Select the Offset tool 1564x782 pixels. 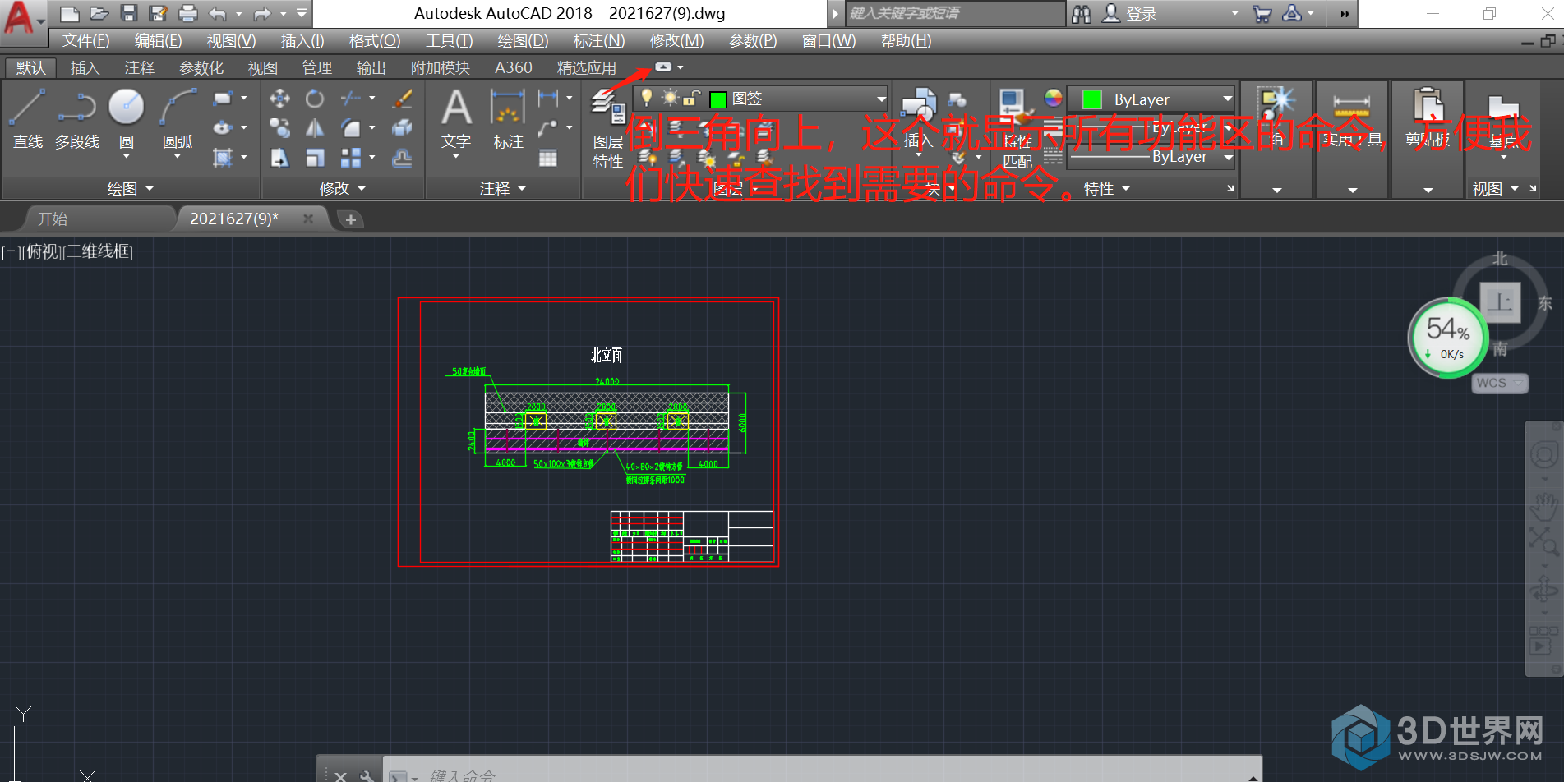point(402,157)
